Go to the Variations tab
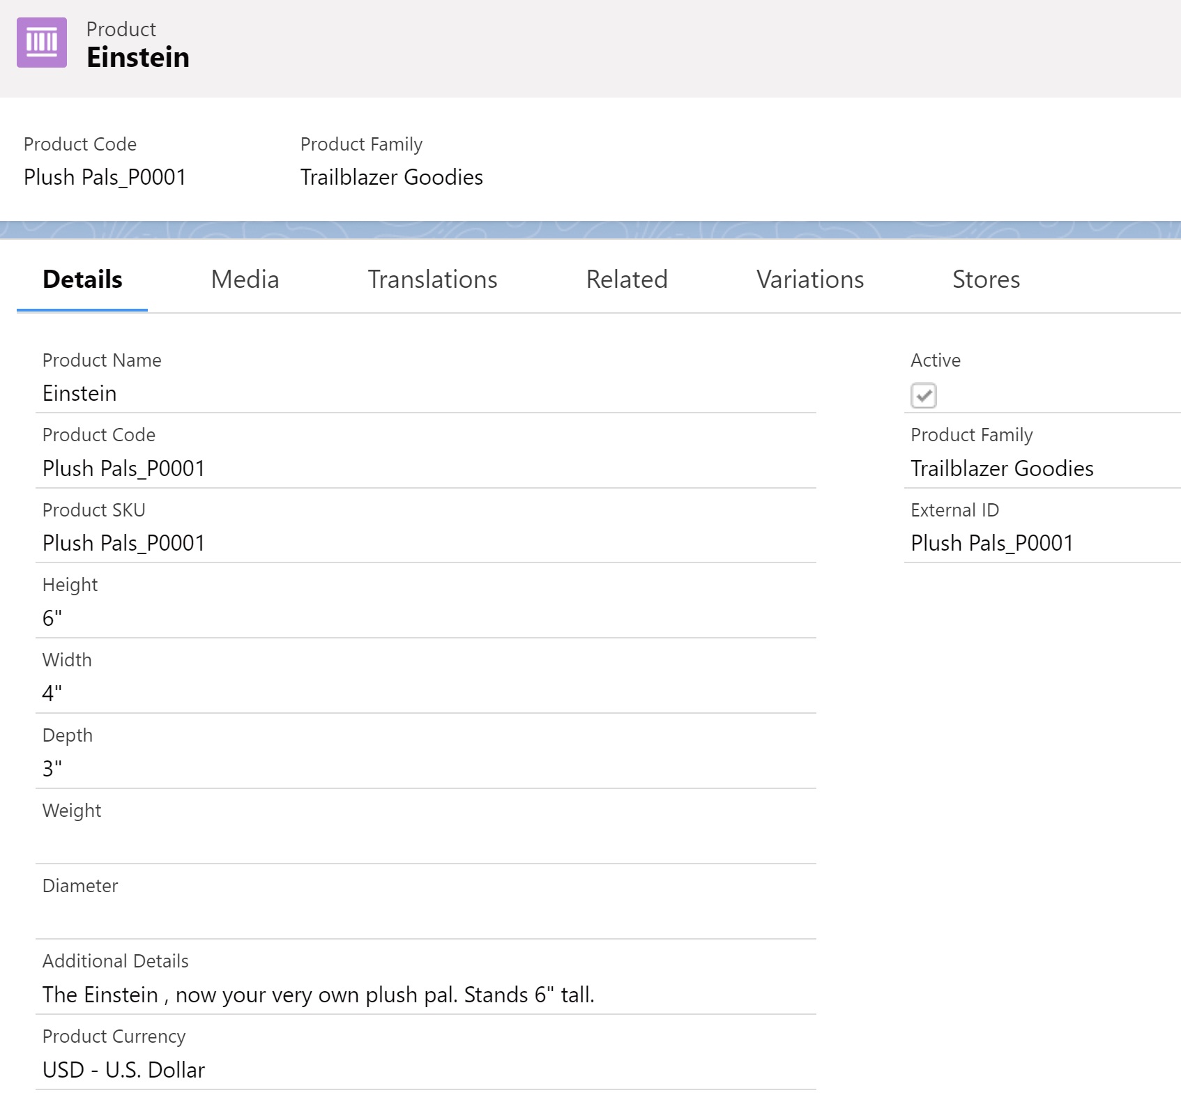Viewport: 1181px width, 1095px height. coord(810,280)
